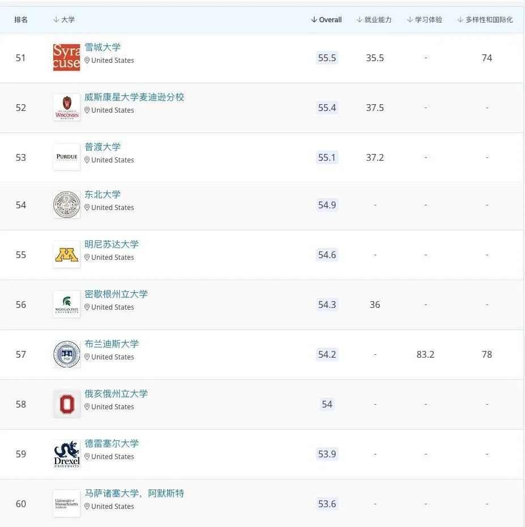Click the Minnesota gold M logo
The height and width of the screenshot is (527, 525).
click(67, 254)
